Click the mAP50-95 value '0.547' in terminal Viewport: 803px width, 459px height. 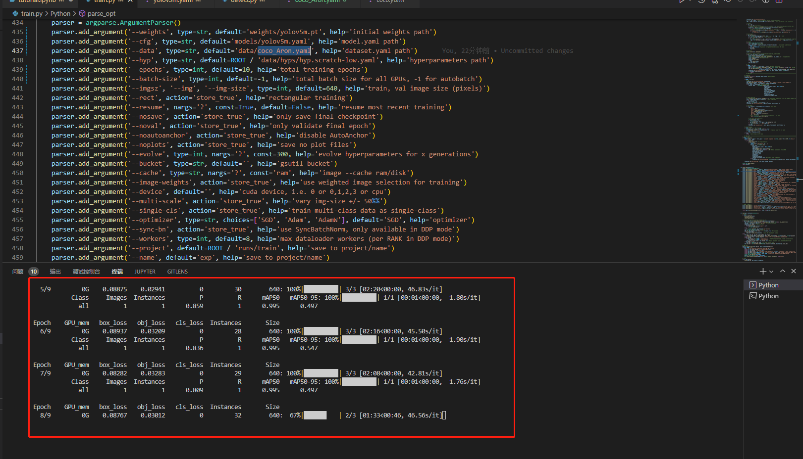pos(309,348)
